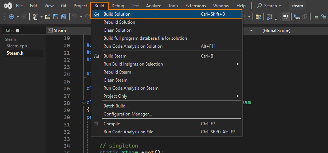
Task: Open the Navigate Backward history dropdown
Action: [x=18, y=17]
